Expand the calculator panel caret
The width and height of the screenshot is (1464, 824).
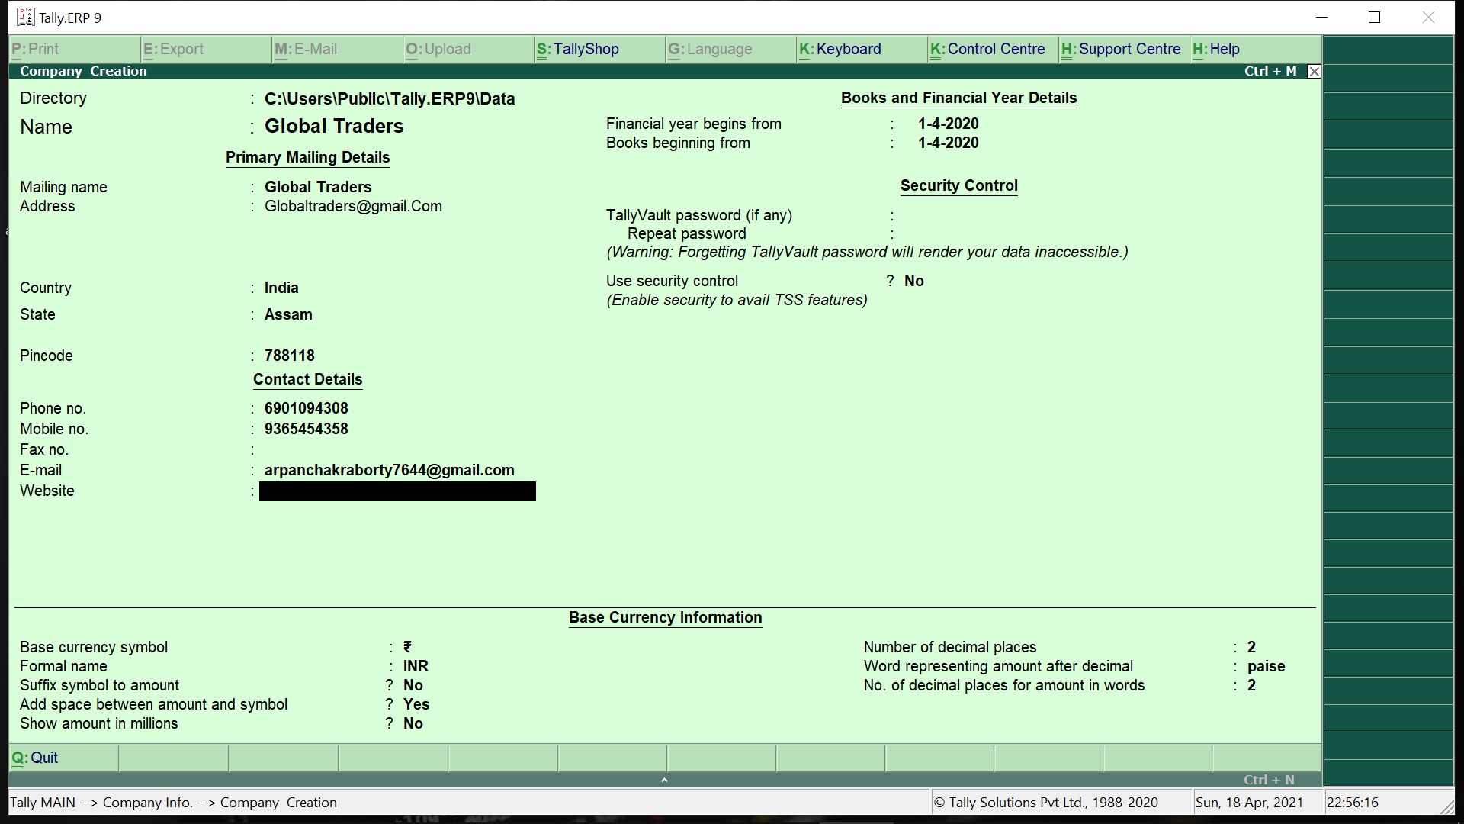coord(664,780)
